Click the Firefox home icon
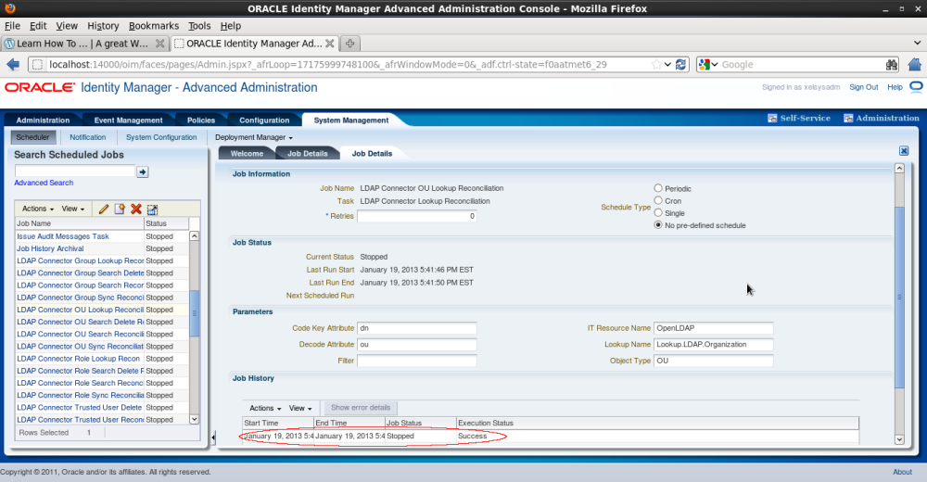 click(915, 65)
